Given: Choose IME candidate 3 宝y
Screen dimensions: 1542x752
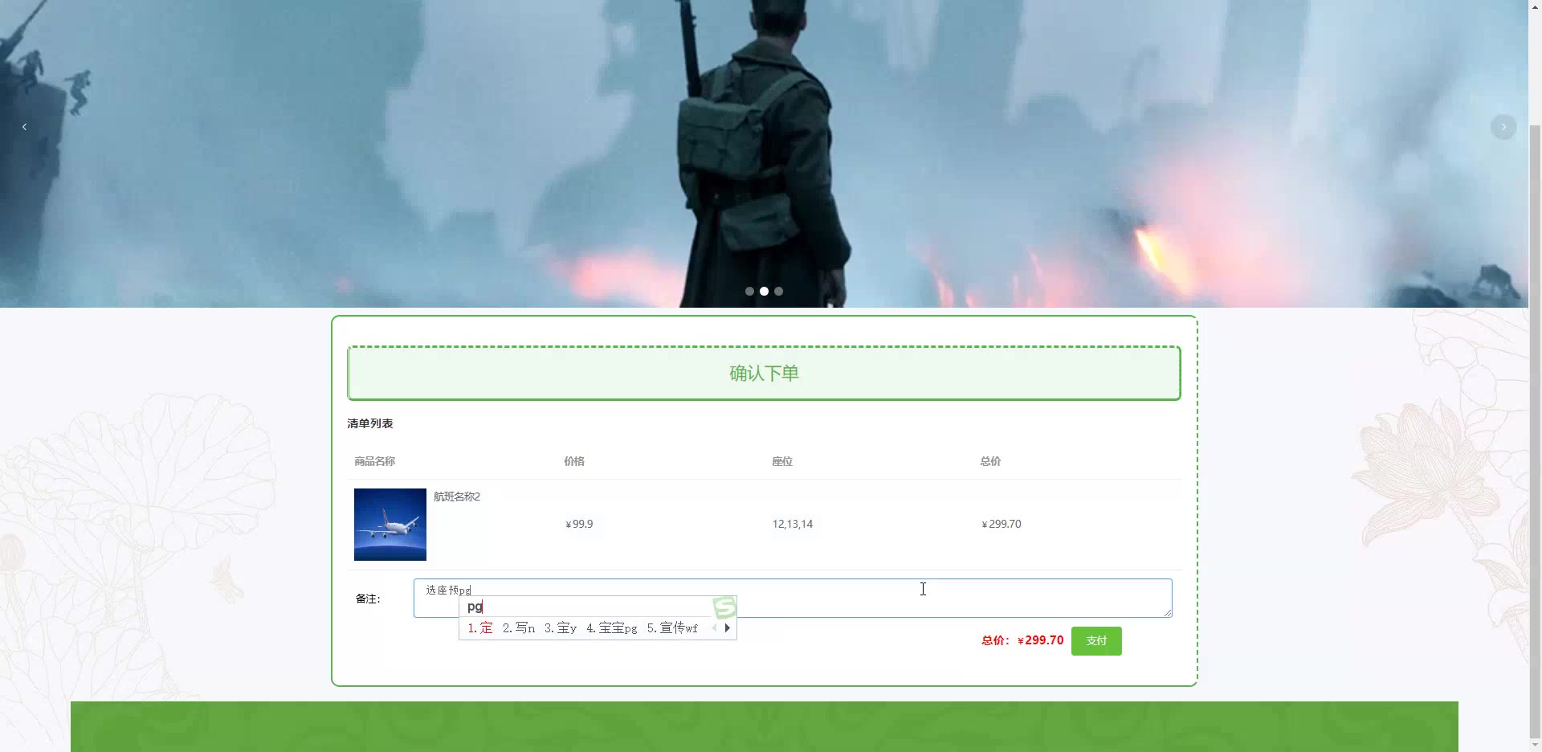Looking at the screenshot, I should pos(561,628).
